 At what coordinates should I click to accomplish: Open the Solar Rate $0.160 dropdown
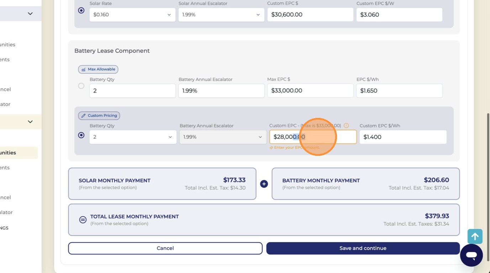[x=132, y=15]
